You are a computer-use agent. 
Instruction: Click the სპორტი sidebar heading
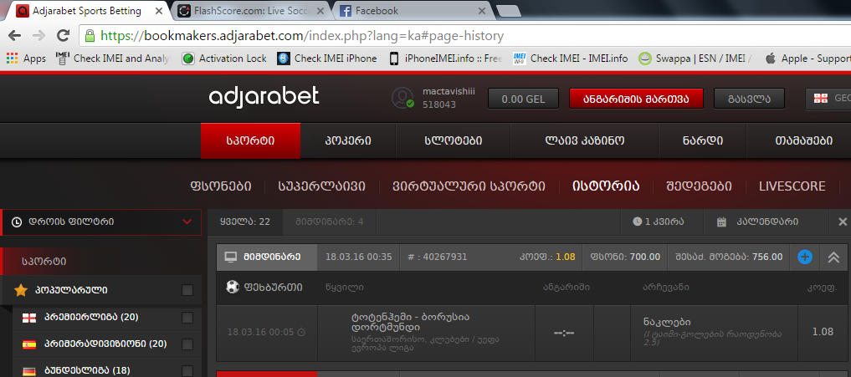pyautogui.click(x=44, y=262)
